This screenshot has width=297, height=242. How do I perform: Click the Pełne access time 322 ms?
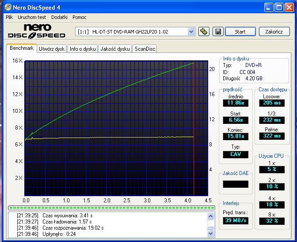pos(272,136)
